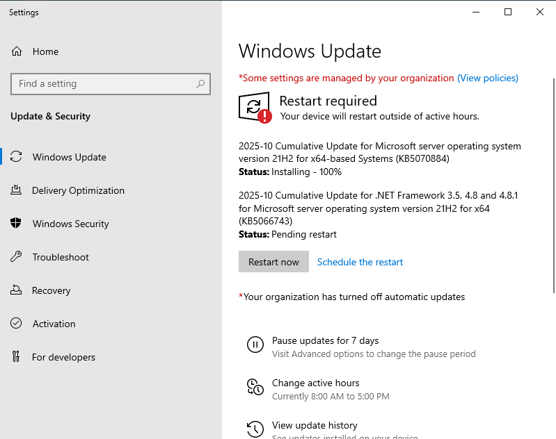Click the vertical scrollbar on the right
556x439 pixels.
click(x=553, y=185)
